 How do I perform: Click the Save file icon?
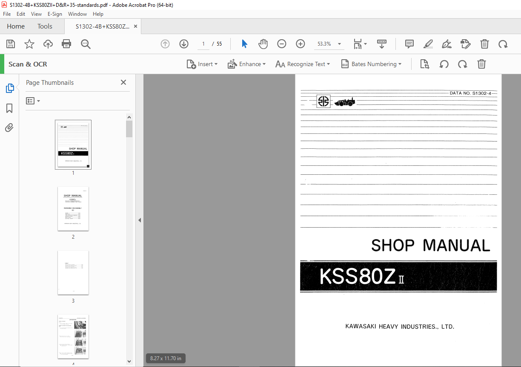(x=11, y=44)
